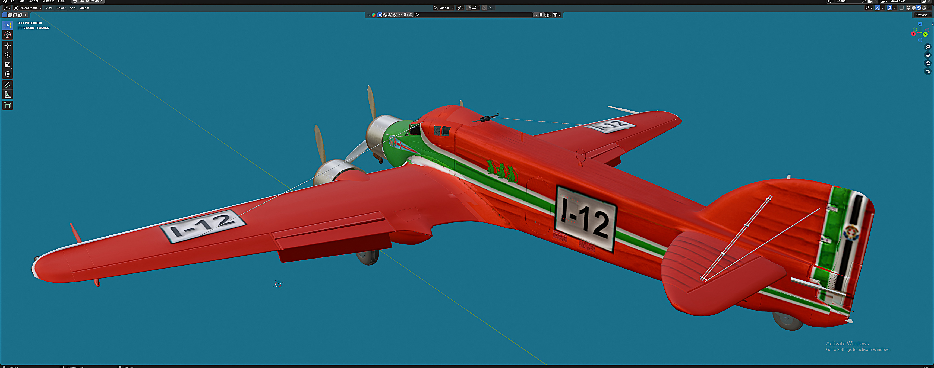Open the viewport View menu
Screen dimensions: 934x368
[x=49, y=8]
